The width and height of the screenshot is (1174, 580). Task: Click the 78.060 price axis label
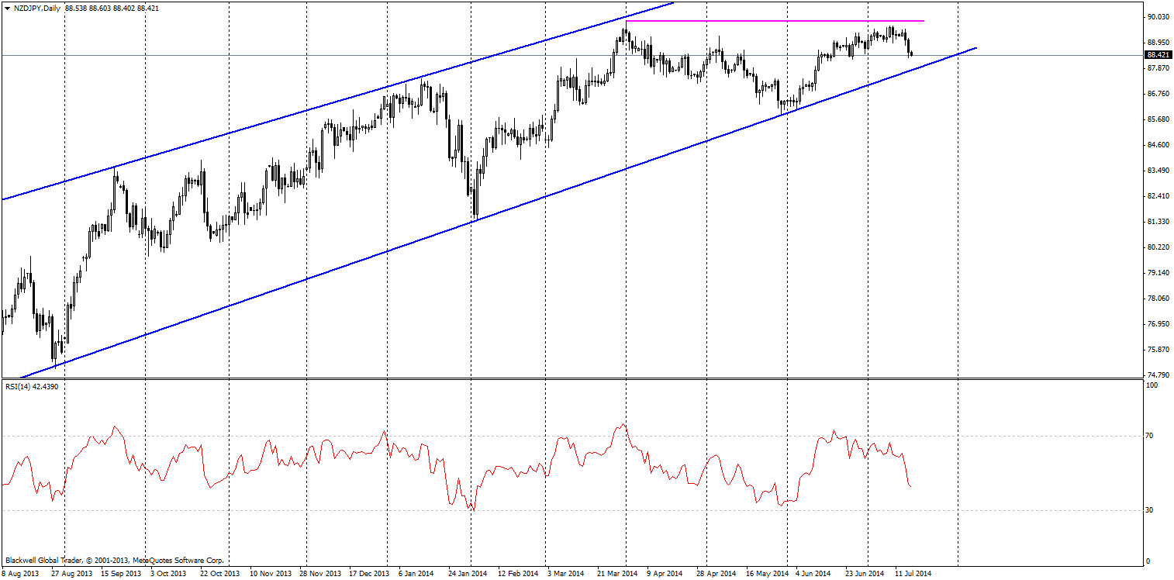[1158, 299]
